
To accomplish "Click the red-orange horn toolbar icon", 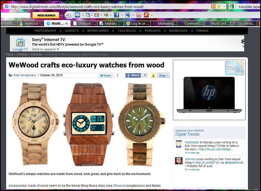I will [x=146, y=15].
